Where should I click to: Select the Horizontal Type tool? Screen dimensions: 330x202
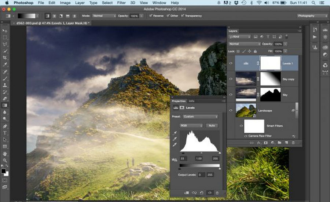tap(5, 133)
